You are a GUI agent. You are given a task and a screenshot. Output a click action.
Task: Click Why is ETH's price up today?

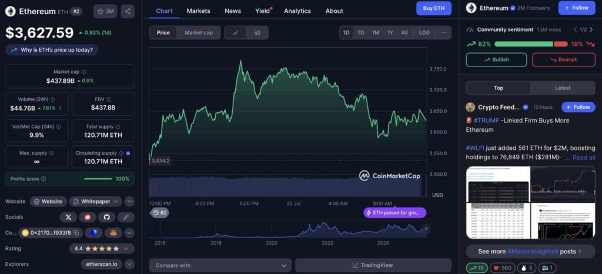tap(52, 49)
